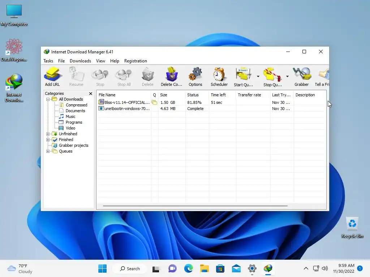This screenshot has height=277, width=370.
Task: Launch the Grabber tool
Action: pyautogui.click(x=302, y=77)
